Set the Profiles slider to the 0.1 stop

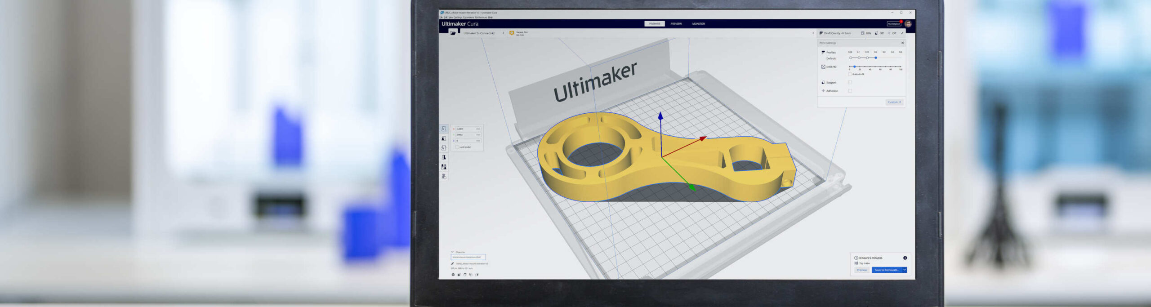tap(859, 58)
